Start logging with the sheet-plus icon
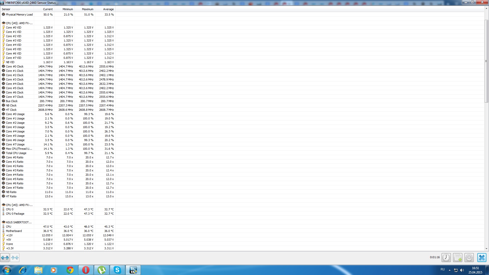 coord(458,257)
